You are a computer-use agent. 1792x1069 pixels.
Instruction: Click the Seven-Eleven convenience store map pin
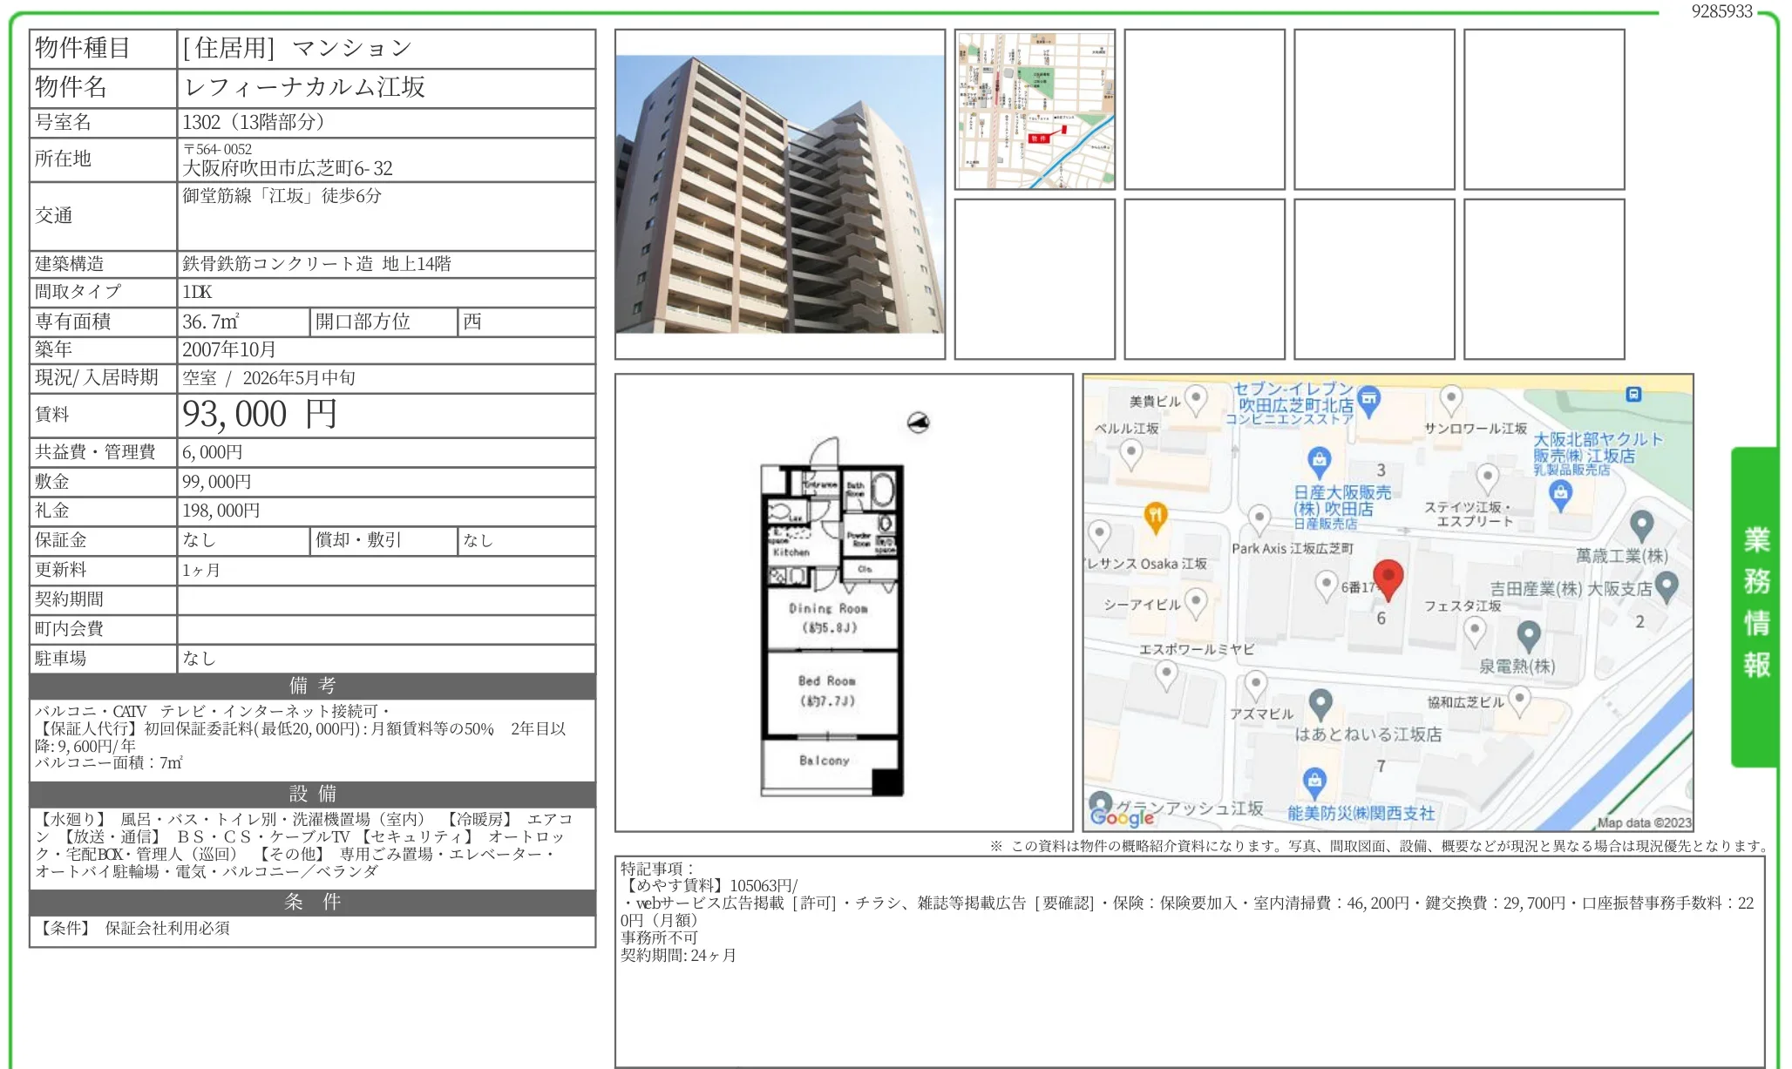(x=1369, y=399)
